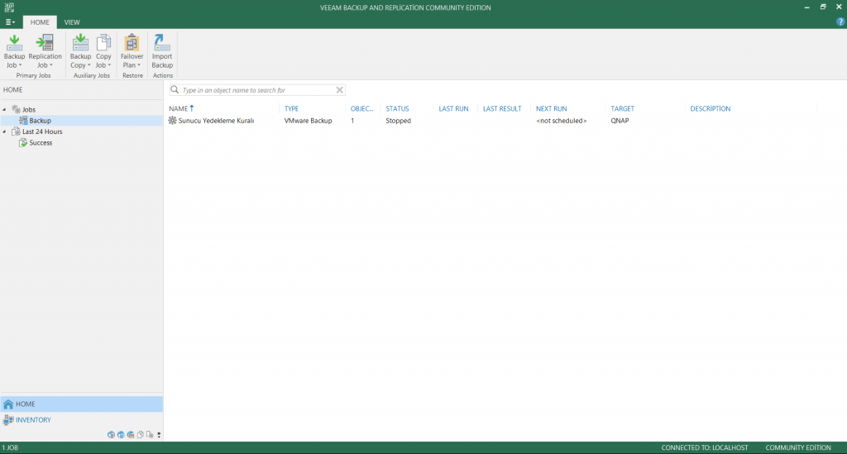The width and height of the screenshot is (847, 454).
Task: Expand navigation pane overflow chevron
Action: (159, 435)
